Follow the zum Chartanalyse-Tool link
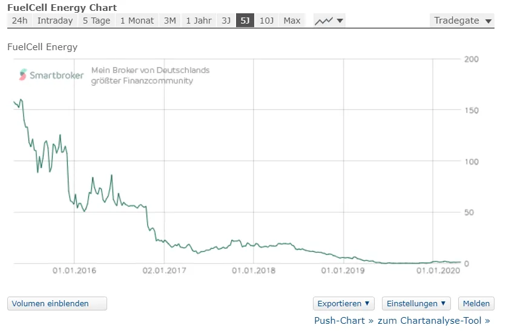 coord(433,321)
